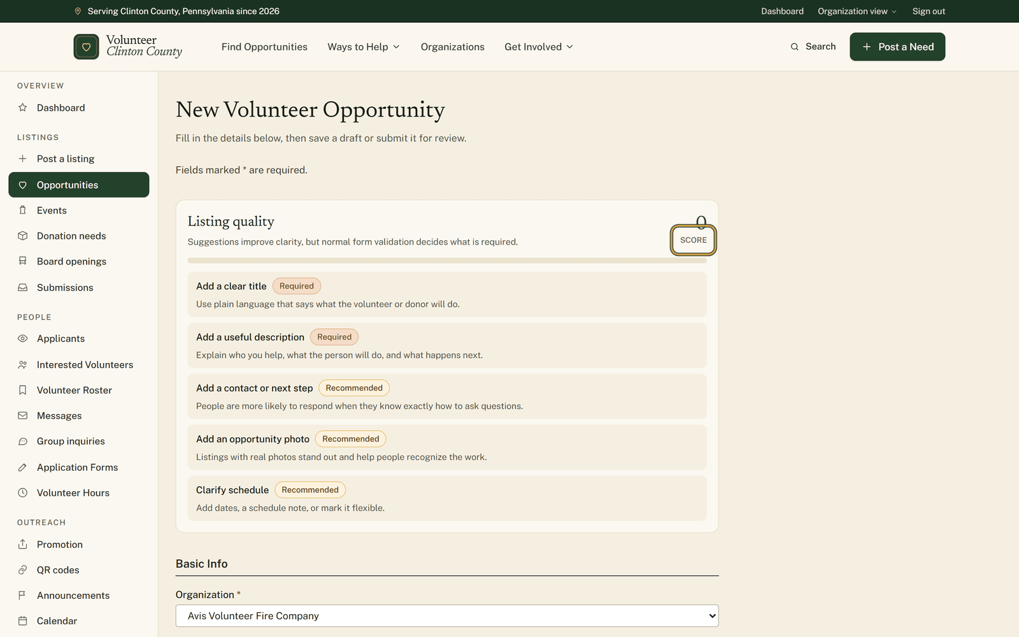Click the plus icon beside Post a listing
This screenshot has height=637, width=1019.
[23, 159]
